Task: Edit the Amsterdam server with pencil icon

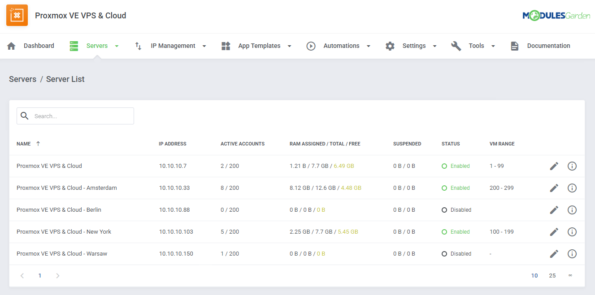Action: pos(554,188)
